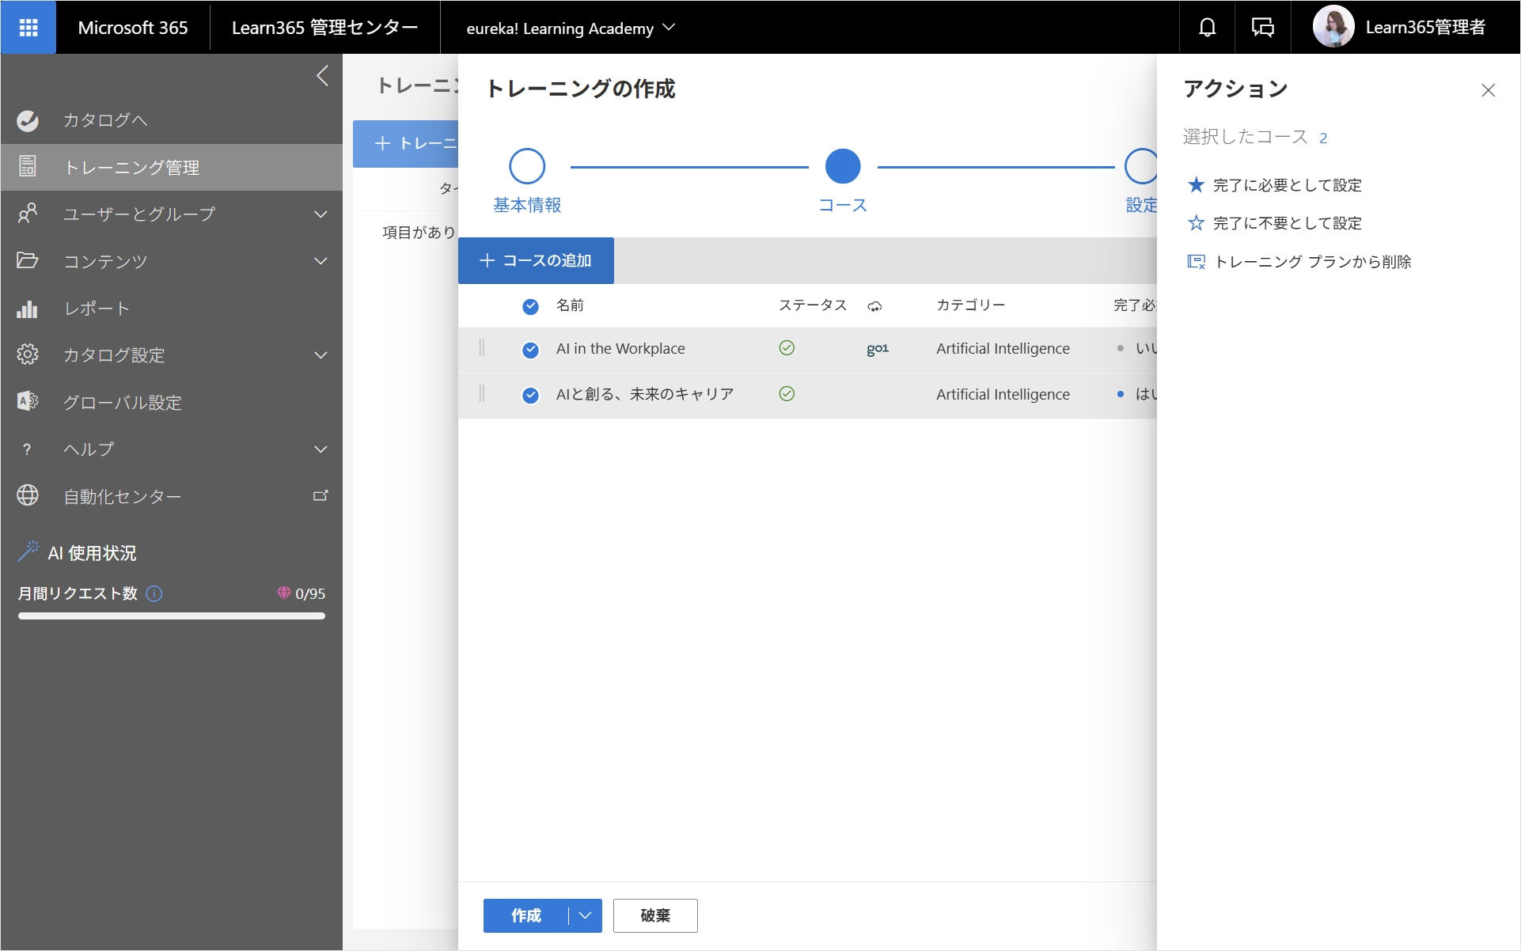Viewport: 1521px width, 951px height.
Task: Click the カタログ設定 gear icon
Action: click(x=28, y=354)
